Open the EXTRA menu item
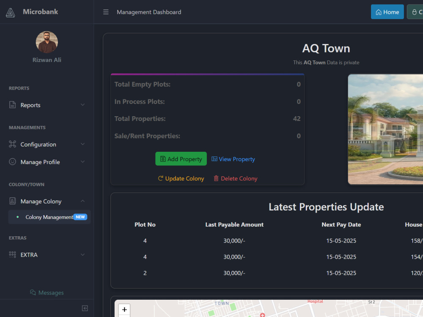The image size is (423, 317). tap(47, 255)
